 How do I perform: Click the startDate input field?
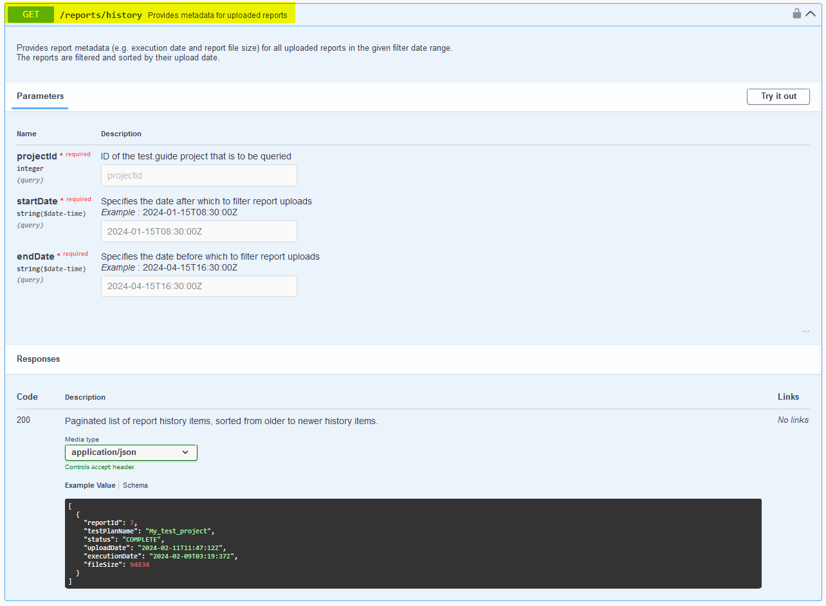coord(199,231)
